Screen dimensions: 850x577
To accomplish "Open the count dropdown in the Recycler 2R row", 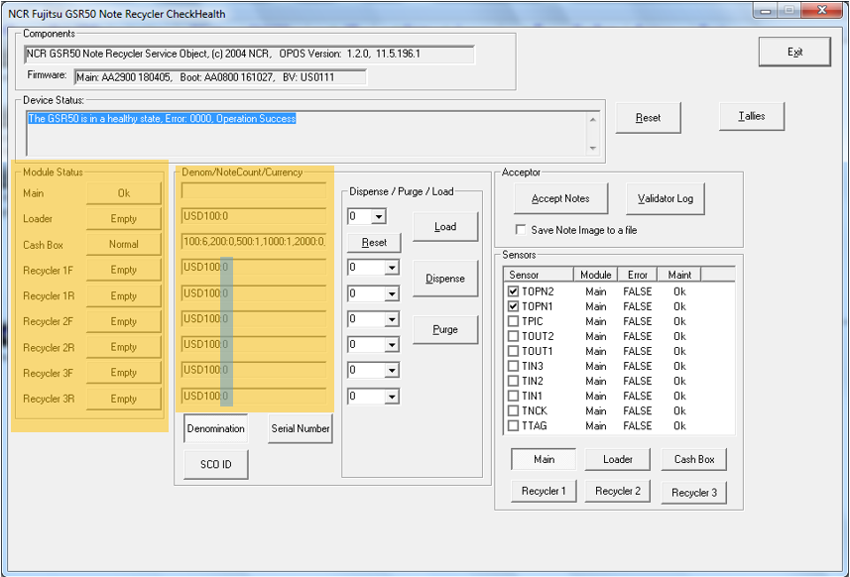I will click(392, 345).
